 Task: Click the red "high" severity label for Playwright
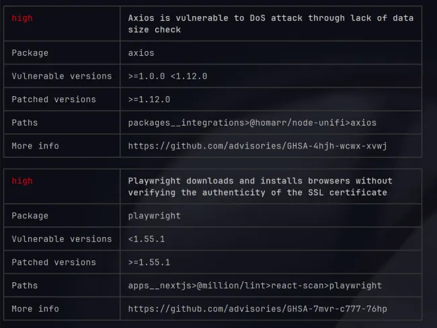[22, 181]
